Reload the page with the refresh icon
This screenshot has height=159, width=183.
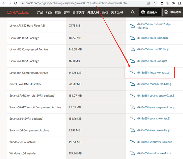[16, 3]
